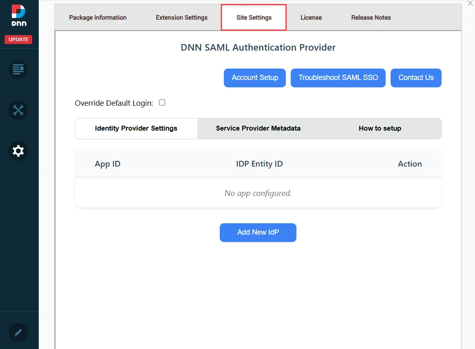Click the Account Setup button
This screenshot has height=349, width=475.
255,78
